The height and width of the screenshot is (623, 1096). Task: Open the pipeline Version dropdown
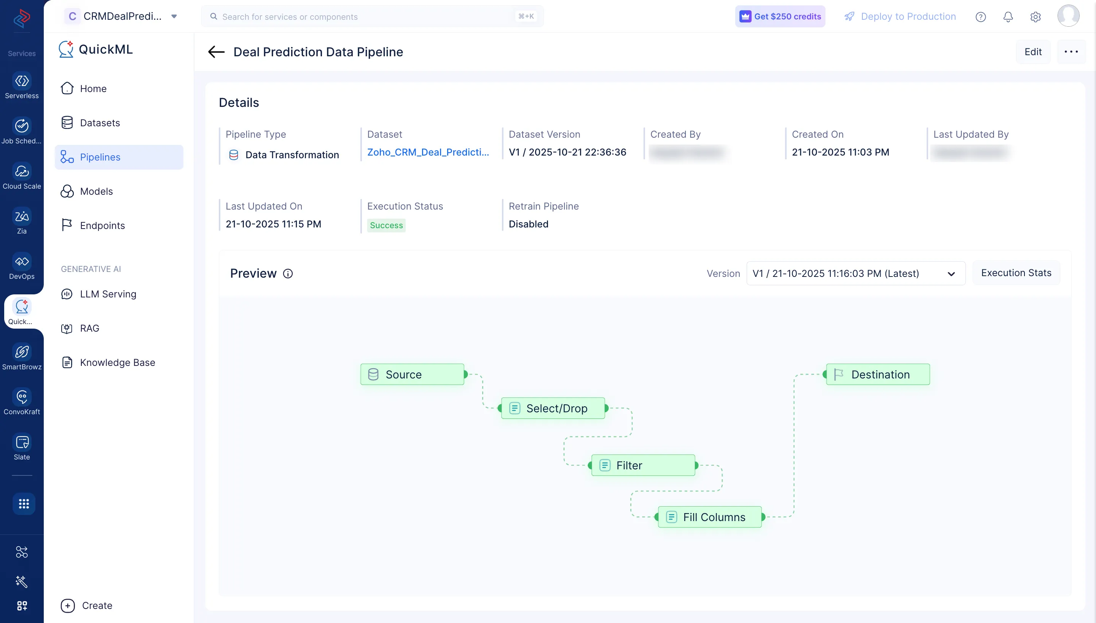(x=951, y=273)
